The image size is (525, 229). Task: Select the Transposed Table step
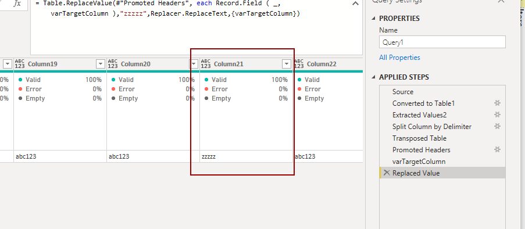point(442,138)
